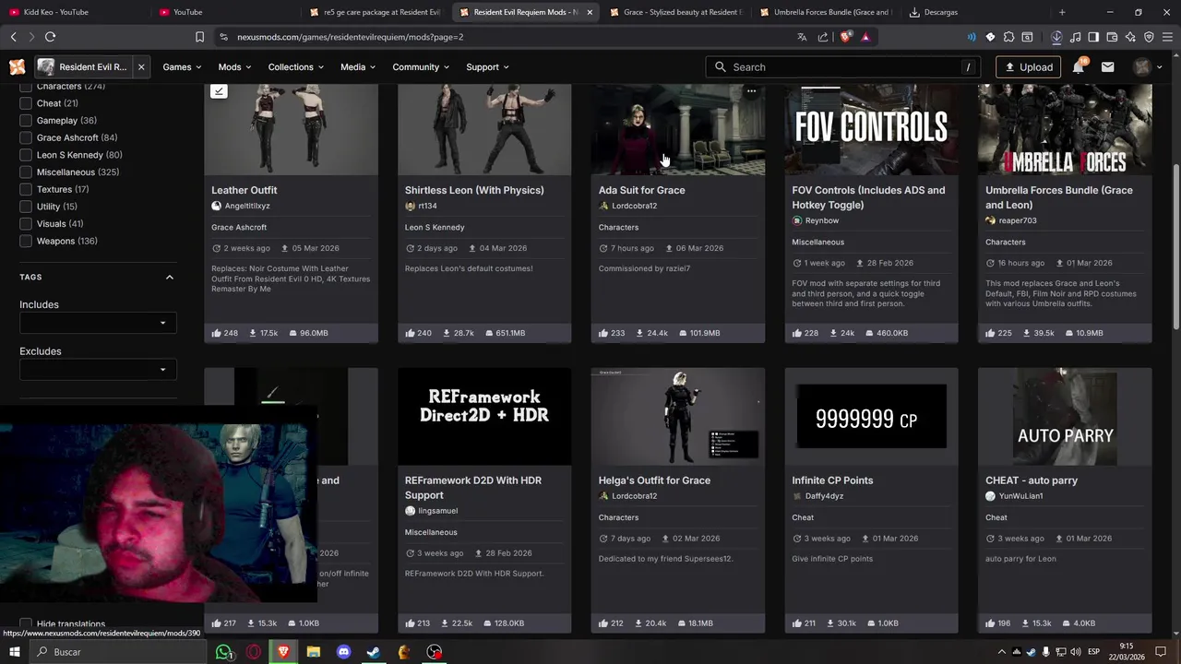Open the media control music note icon
Screen dimensions: 1181x664
[1075, 37]
